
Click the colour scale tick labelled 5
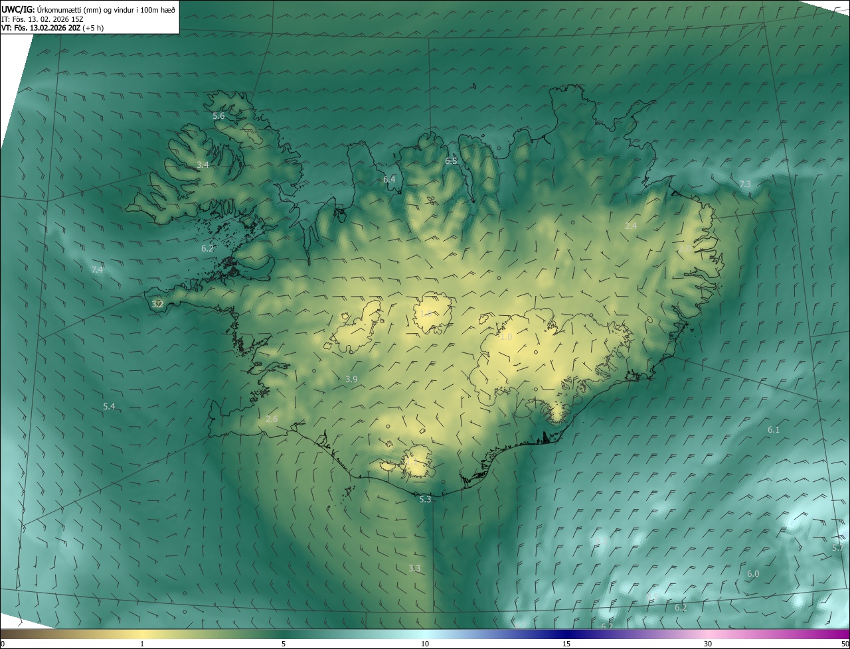[284, 644]
